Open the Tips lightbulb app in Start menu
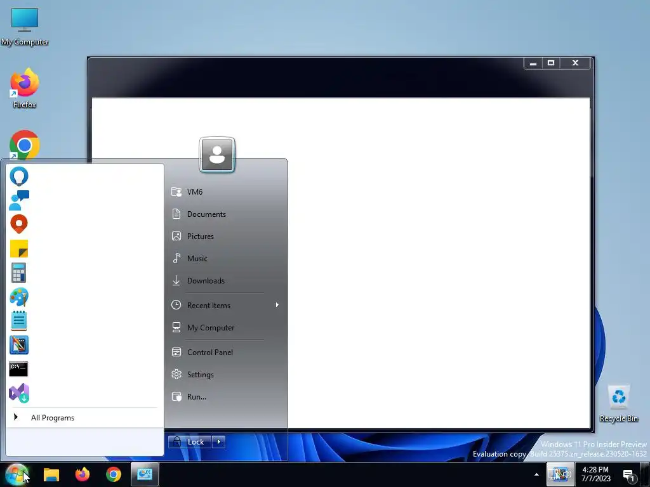 (19, 176)
